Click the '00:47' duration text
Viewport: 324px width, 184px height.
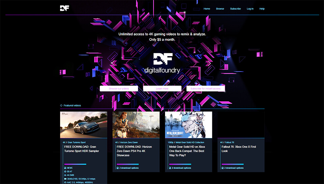(70, 172)
